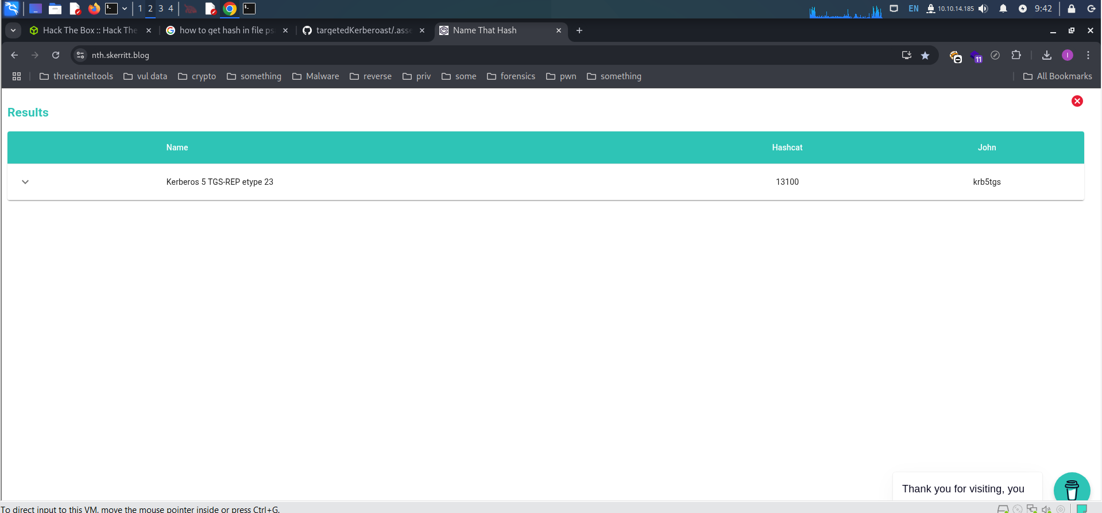Click the red close results icon
This screenshot has width=1102, height=513.
(1077, 101)
